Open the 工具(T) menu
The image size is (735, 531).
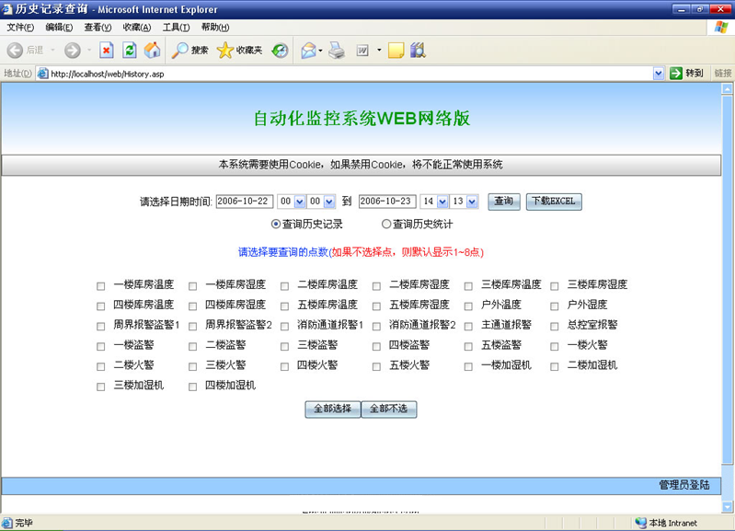[x=176, y=28]
